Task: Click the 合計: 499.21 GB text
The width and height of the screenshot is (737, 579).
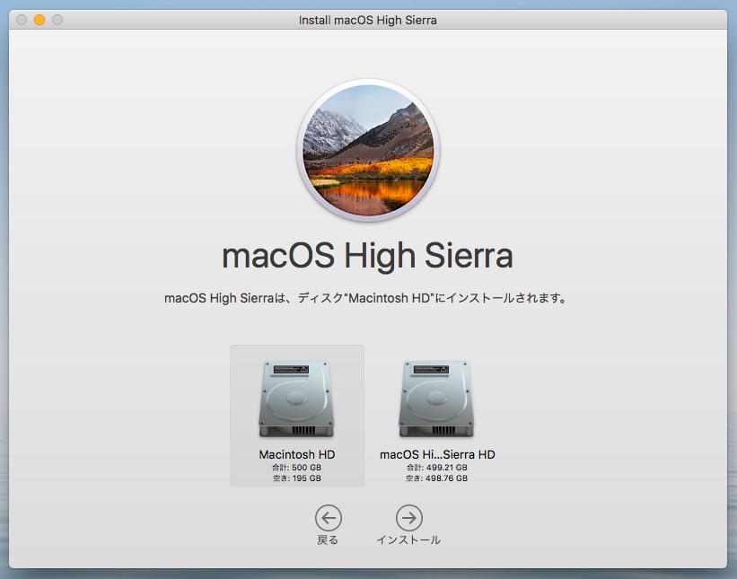Action: point(436,468)
